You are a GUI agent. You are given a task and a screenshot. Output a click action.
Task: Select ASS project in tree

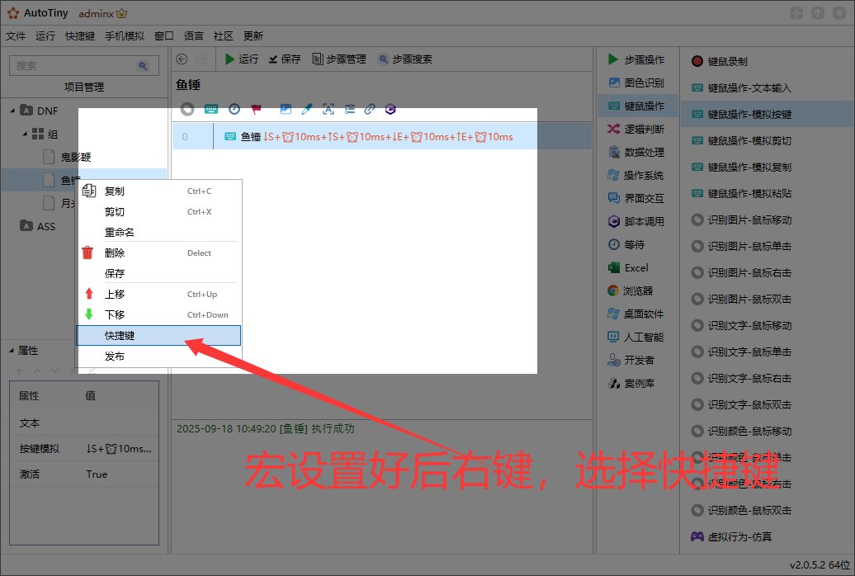38,226
